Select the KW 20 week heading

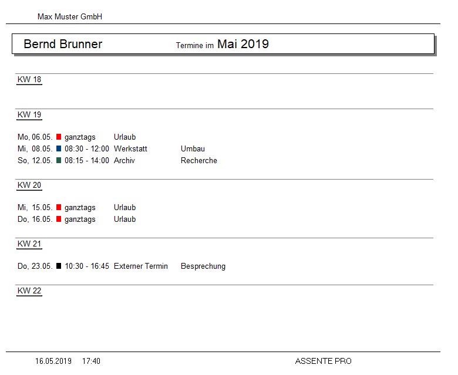coord(29,185)
